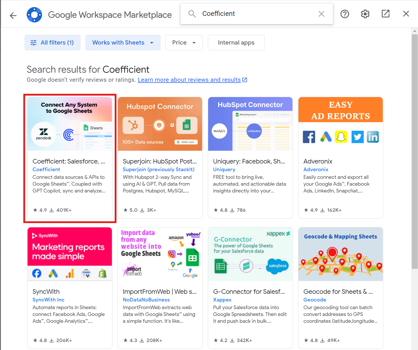
Task: Select the Internal apps filter
Action: pyautogui.click(x=236, y=43)
